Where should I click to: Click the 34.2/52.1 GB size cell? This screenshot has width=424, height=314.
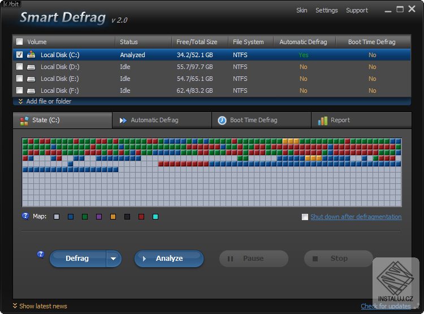tap(194, 55)
